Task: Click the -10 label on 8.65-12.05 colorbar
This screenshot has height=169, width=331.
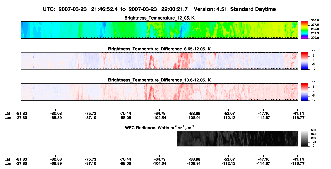Action: click(x=314, y=69)
